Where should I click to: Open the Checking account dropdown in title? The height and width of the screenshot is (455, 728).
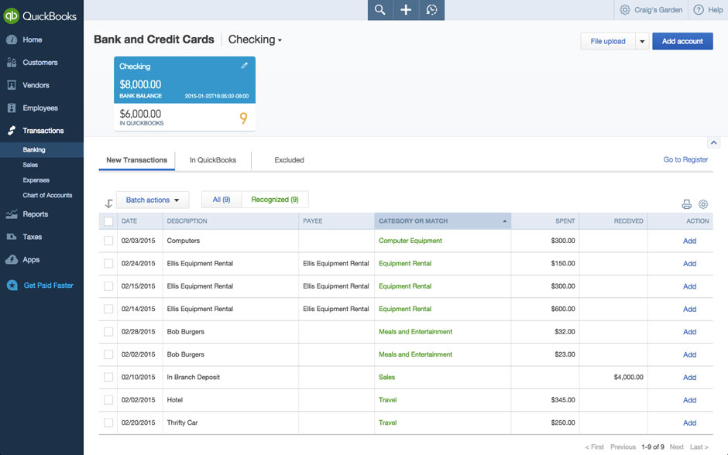pos(255,40)
